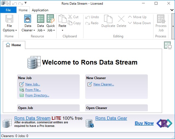
Task: Open the Rons Data Stream link
Action: 32,118
